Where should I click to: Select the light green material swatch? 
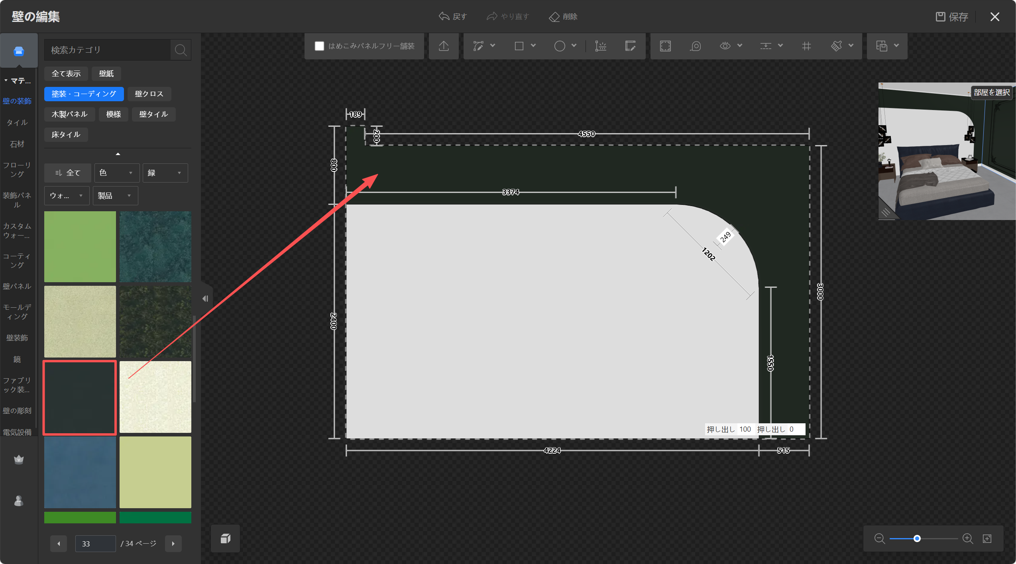point(80,247)
